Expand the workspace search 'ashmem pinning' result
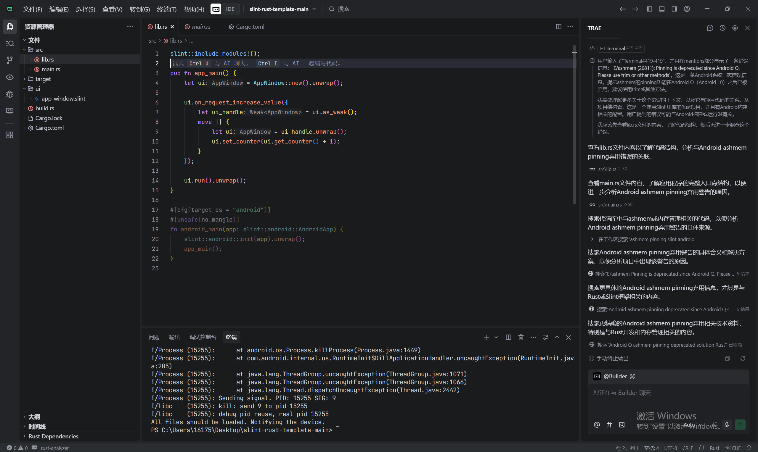Image resolution: width=758 pixels, height=452 pixels. pos(592,239)
